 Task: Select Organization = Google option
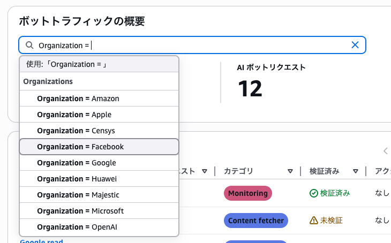tap(99, 163)
